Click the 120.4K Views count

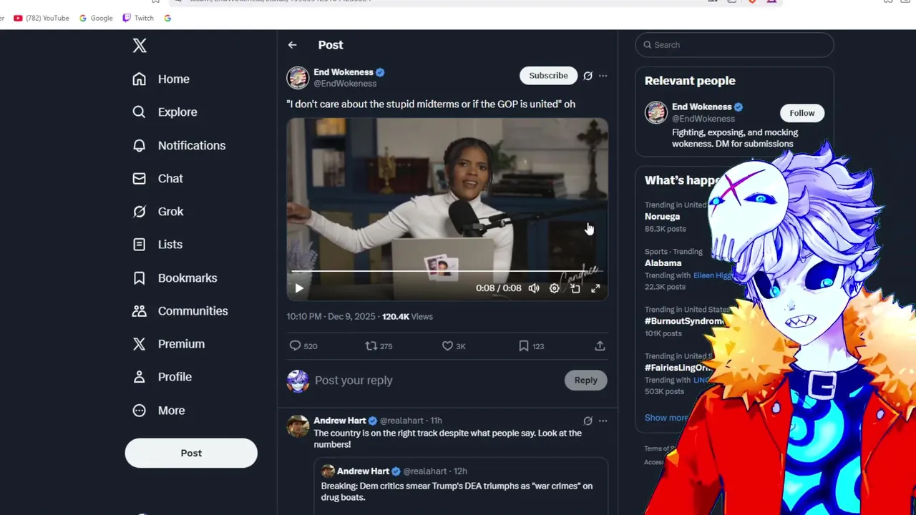(407, 316)
